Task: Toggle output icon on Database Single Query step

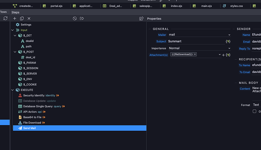Action: (64, 106)
